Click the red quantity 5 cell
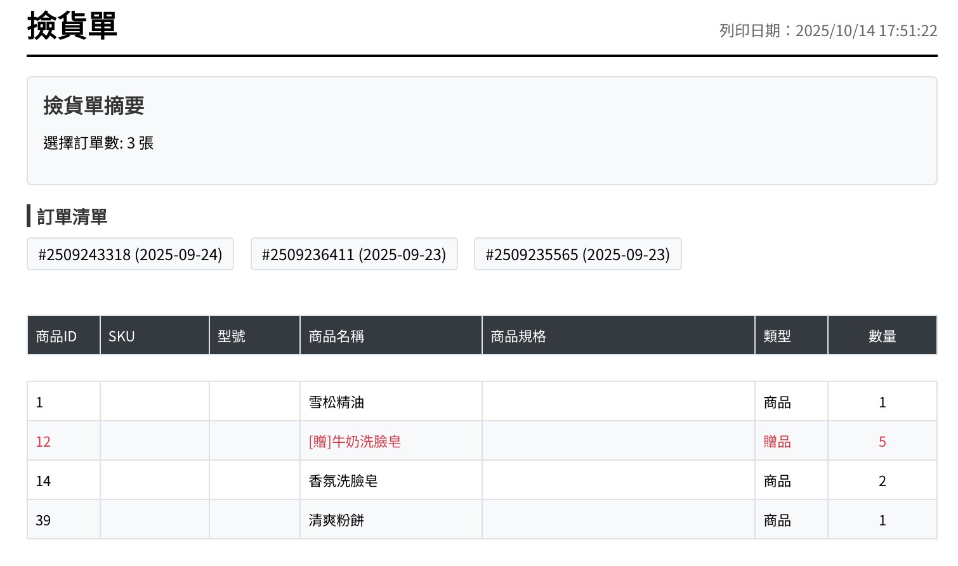 click(882, 442)
